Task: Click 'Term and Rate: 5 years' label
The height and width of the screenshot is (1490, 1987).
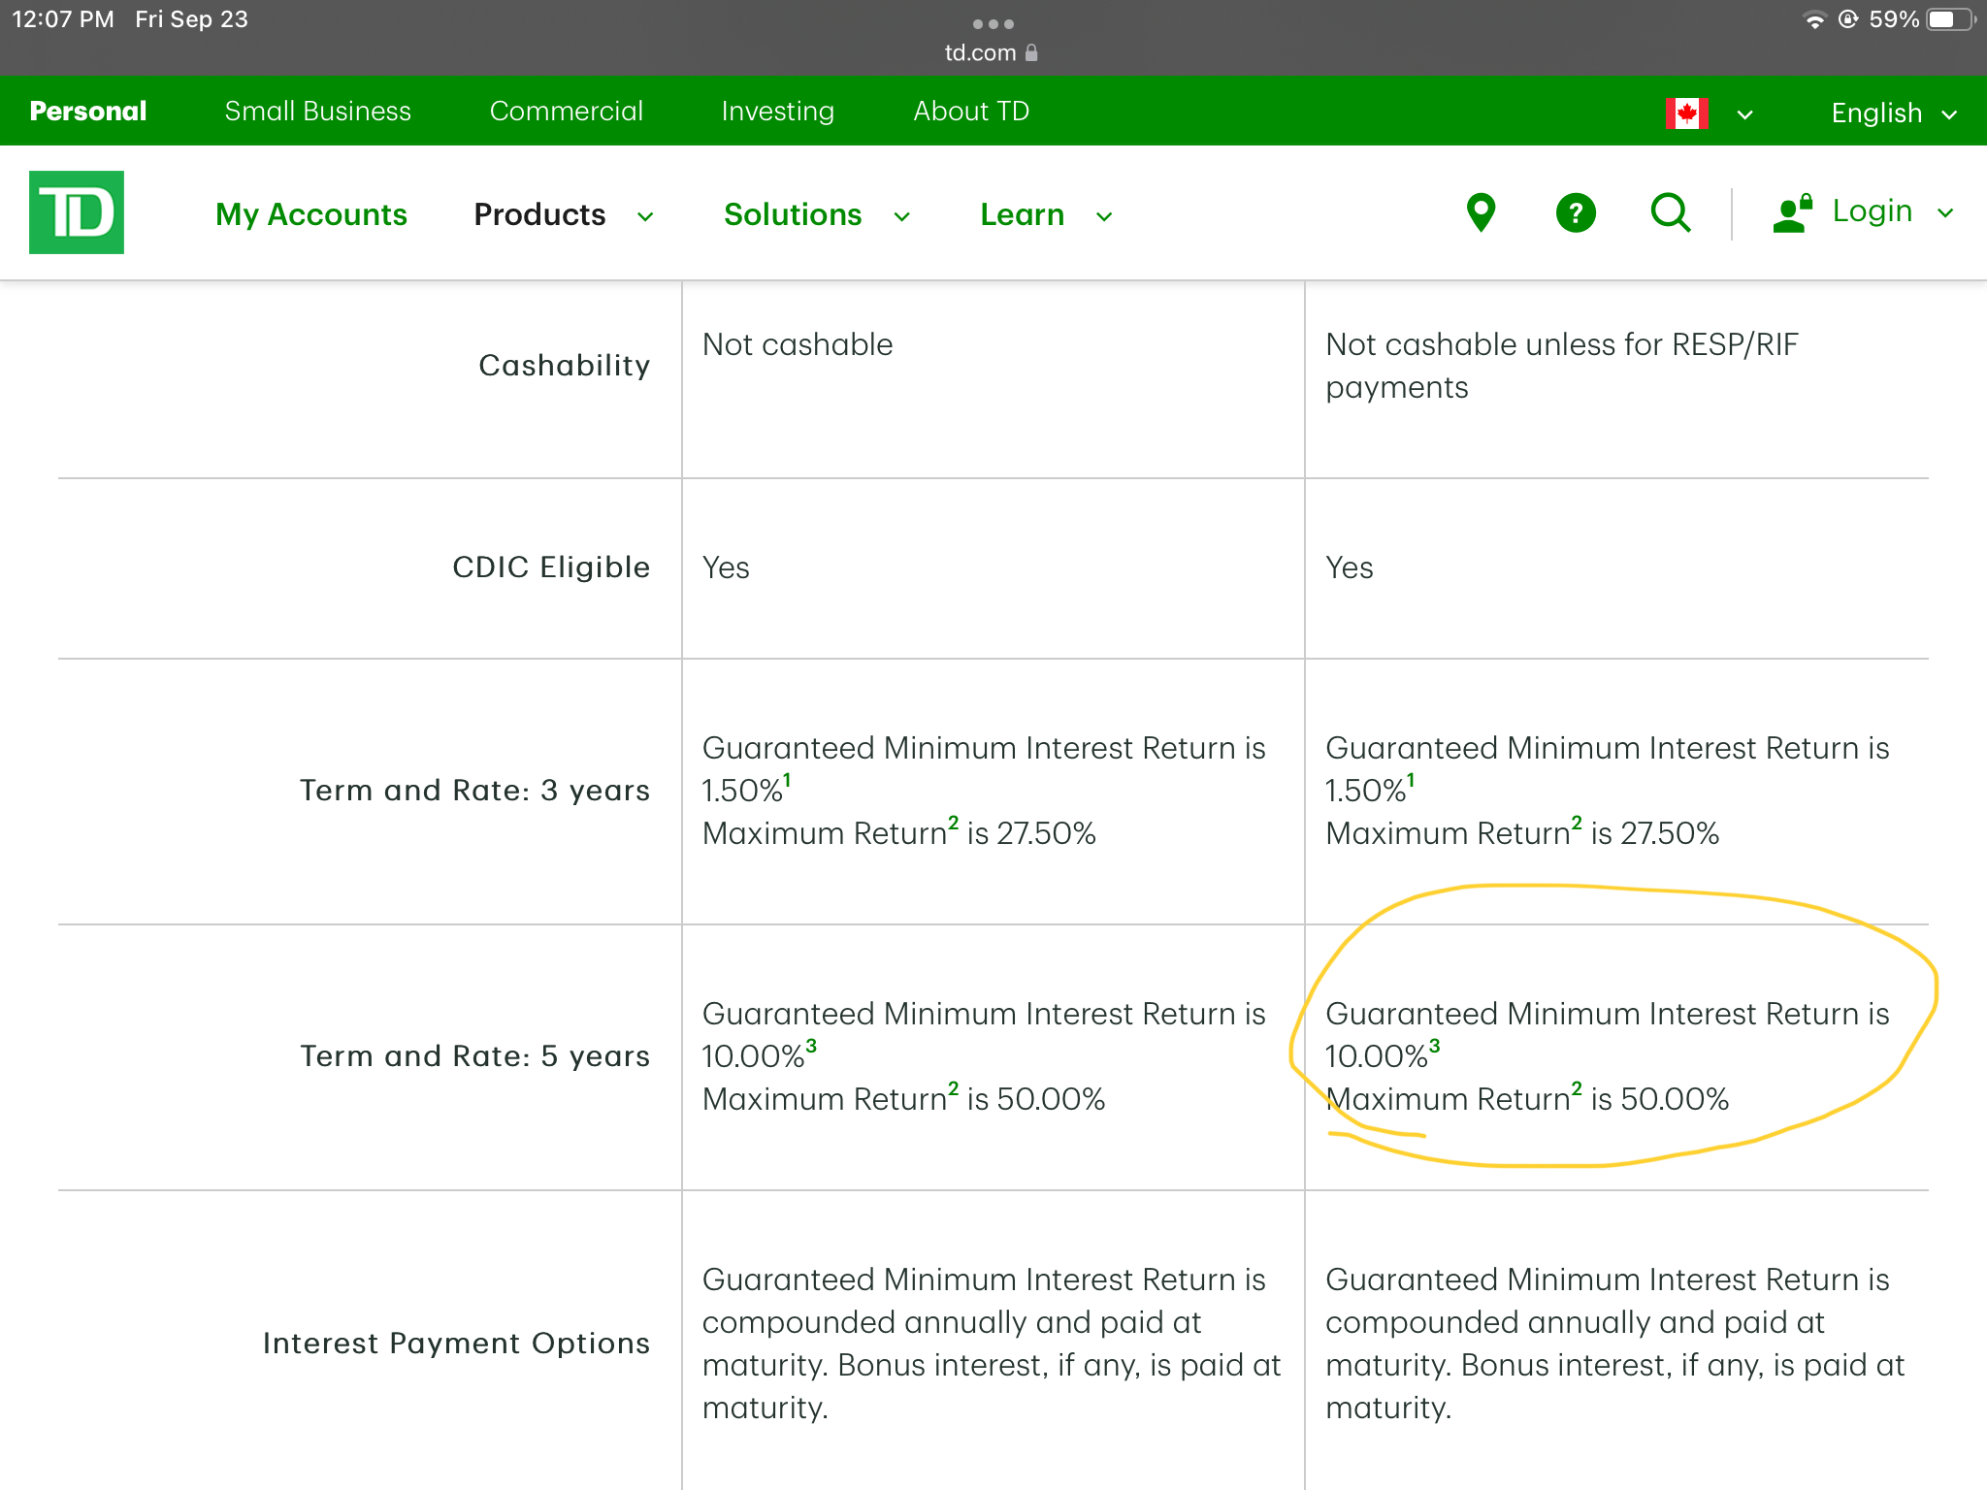Action: 474,1056
